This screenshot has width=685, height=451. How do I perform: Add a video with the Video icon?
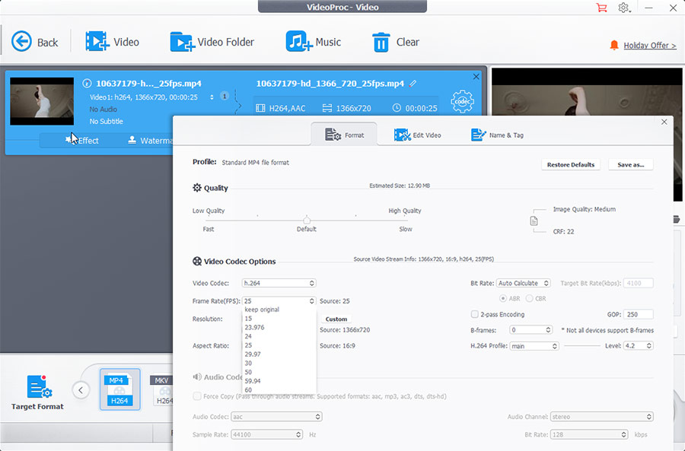pyautogui.click(x=97, y=42)
